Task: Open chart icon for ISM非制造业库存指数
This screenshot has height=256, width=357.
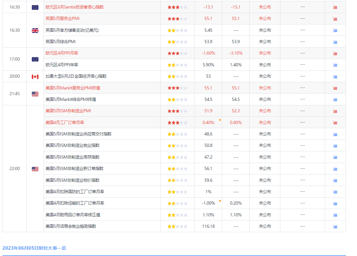Action: pyautogui.click(x=335, y=157)
